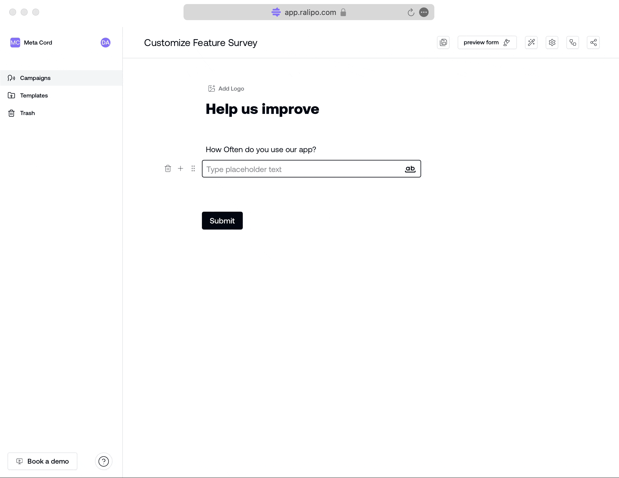Delete the question using trash icon
This screenshot has height=478, width=619.
(168, 169)
